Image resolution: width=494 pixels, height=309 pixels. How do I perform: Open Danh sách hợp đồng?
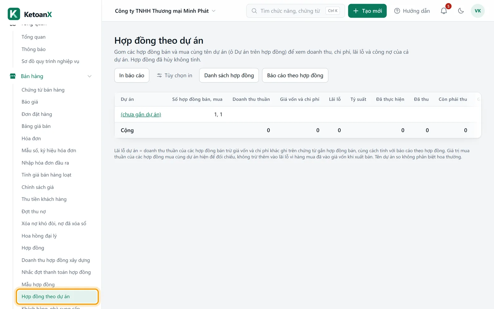[229, 75]
